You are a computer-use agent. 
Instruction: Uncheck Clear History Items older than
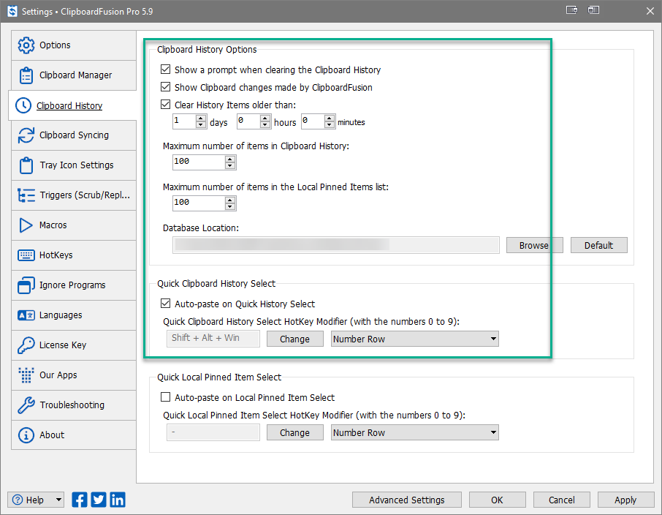click(x=165, y=105)
